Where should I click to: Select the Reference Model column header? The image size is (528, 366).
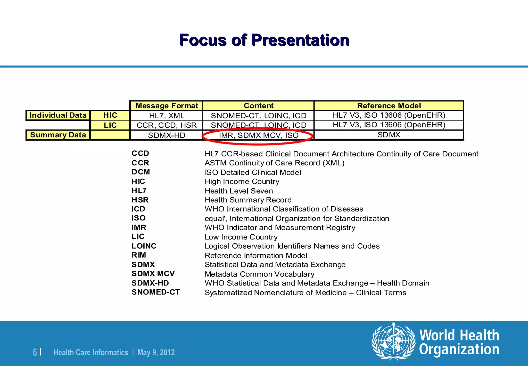(x=389, y=106)
